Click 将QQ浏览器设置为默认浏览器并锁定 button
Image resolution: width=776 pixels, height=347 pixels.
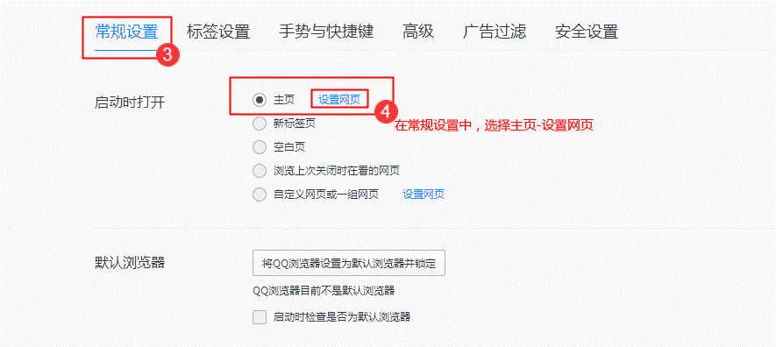[x=349, y=264]
